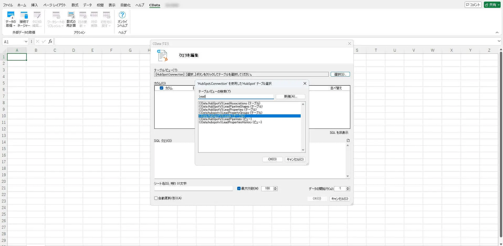The image size is (503, 246).
Task: Click the SQL query box scroll down arrow
Action: 348,176
